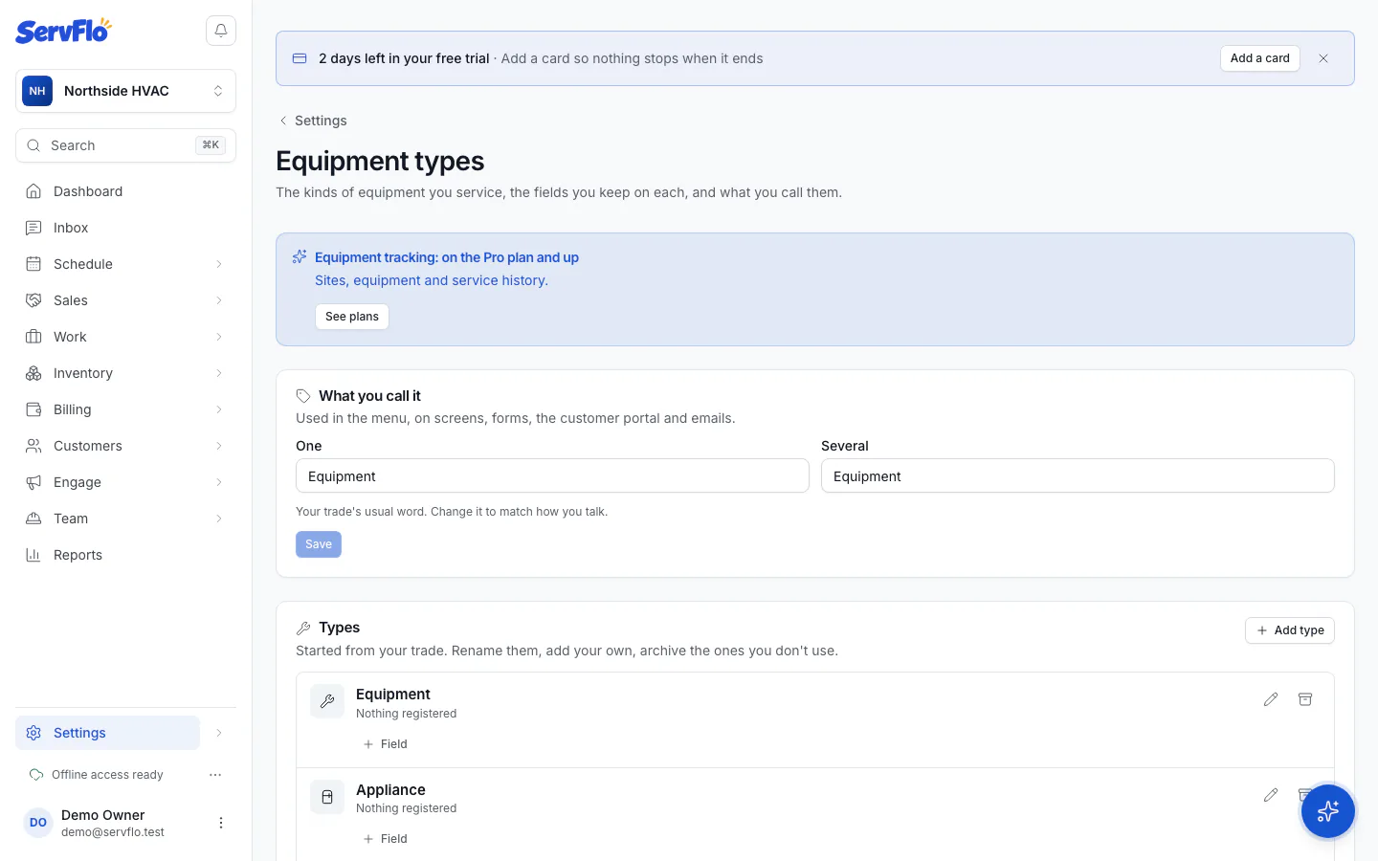Screen dimensions: 1378x861
Task: Select Settings in the sidebar
Action: 107,733
